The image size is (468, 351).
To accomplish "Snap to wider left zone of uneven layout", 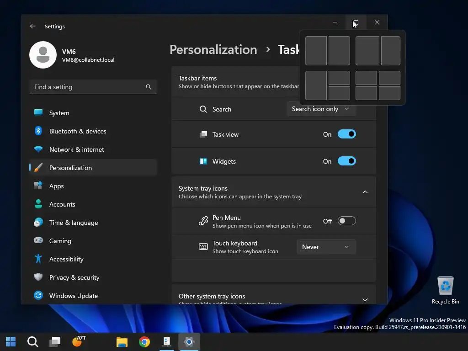I will click(367, 50).
